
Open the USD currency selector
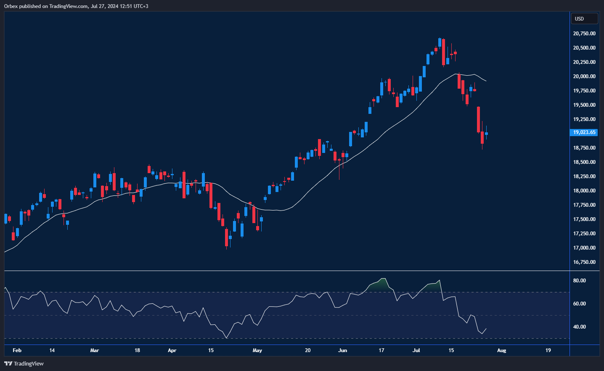coord(584,18)
